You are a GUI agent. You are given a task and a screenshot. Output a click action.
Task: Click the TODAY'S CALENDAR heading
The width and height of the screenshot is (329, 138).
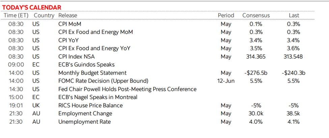tap(31, 7)
